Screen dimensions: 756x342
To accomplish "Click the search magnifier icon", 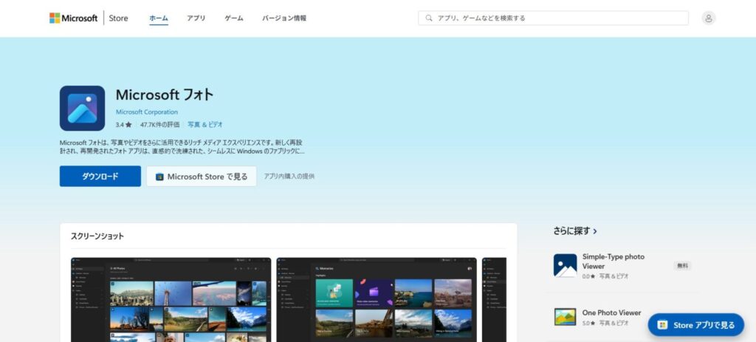I will tap(429, 18).
